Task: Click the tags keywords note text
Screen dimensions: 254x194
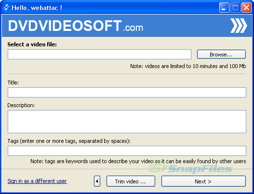Action: click(138, 161)
